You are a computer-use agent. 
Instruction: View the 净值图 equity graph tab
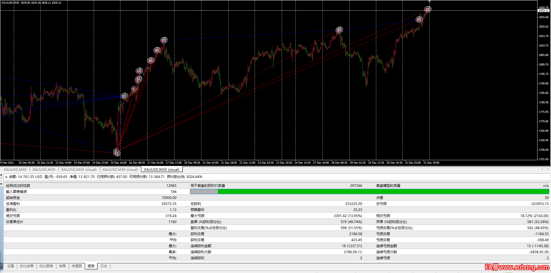[x=77, y=266]
